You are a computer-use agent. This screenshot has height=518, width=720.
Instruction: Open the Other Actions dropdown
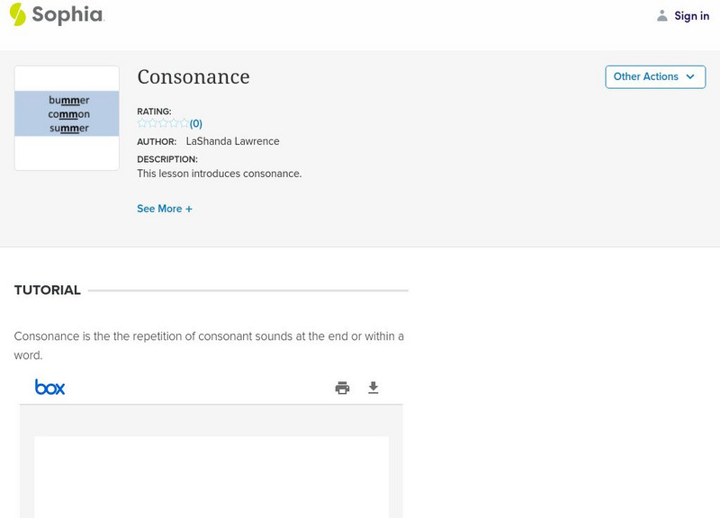[654, 77]
